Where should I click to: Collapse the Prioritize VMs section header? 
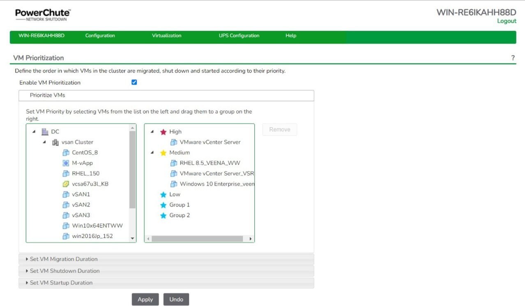pos(166,95)
